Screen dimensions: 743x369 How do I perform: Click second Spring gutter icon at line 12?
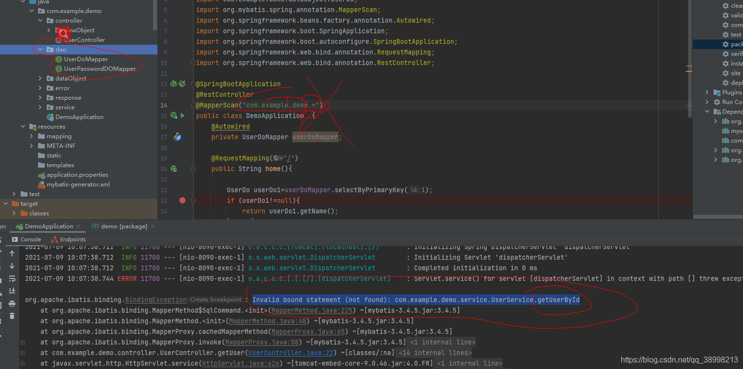point(182,84)
